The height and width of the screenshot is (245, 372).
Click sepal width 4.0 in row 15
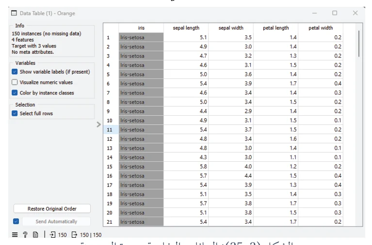tap(230, 167)
